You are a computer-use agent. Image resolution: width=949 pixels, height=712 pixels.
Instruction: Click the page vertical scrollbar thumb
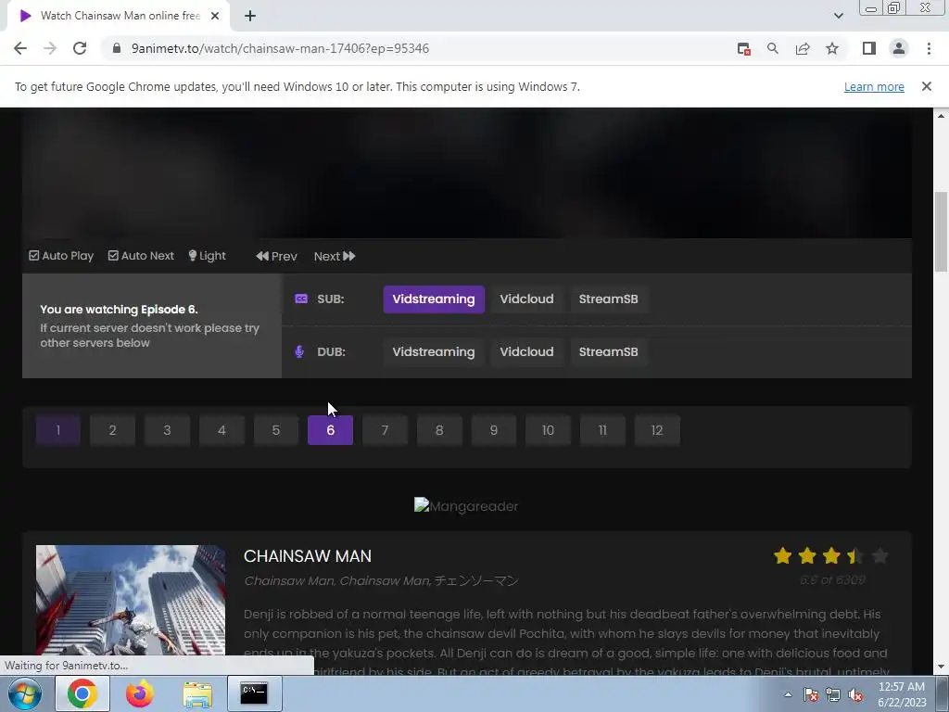point(941,232)
